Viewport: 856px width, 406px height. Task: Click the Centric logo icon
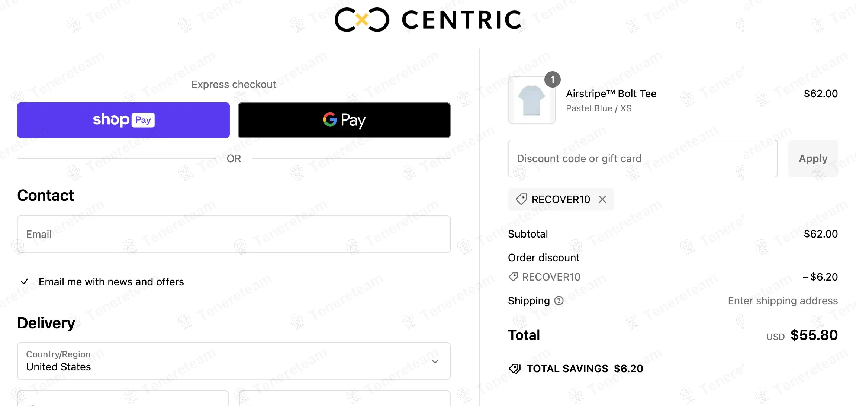[x=361, y=20]
